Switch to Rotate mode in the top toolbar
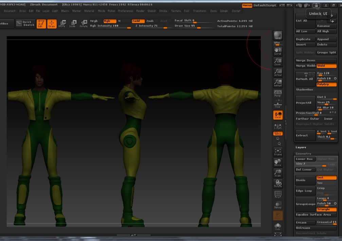 point(83,23)
